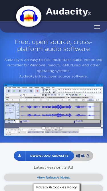Click the red Record button in screenshot
This screenshot has width=107, height=191.
pyautogui.click(x=37, y=91)
